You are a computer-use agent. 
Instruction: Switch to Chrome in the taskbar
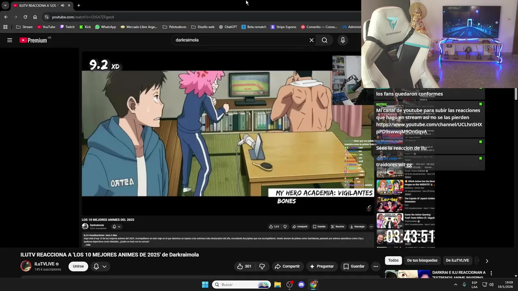tap(313, 285)
